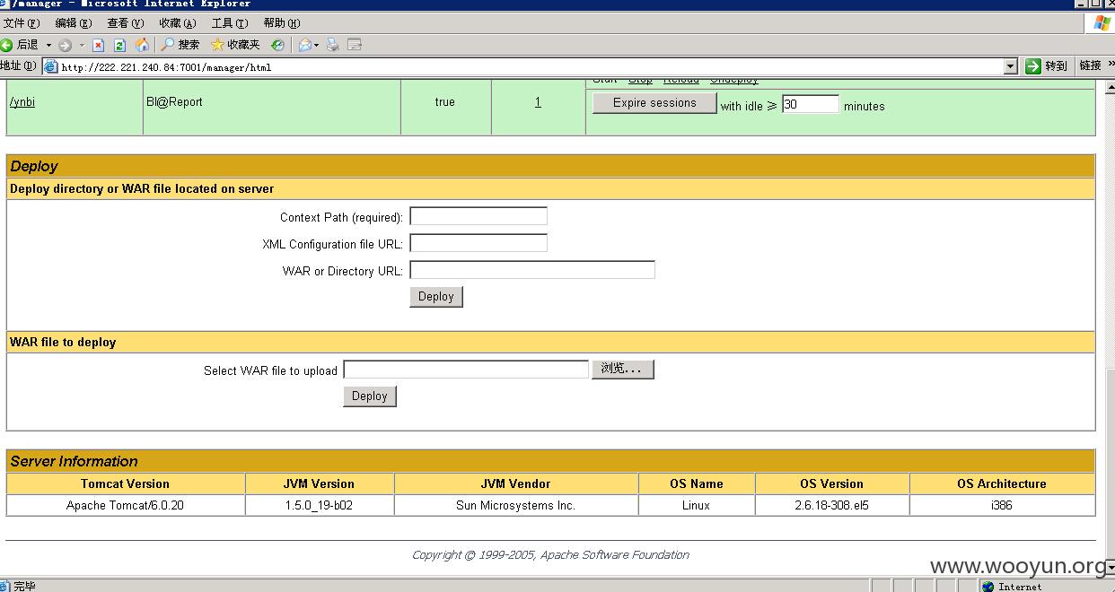Image resolution: width=1115 pixels, height=592 pixels.
Task: Open the 帮助(H) Help menu
Action: [x=282, y=23]
